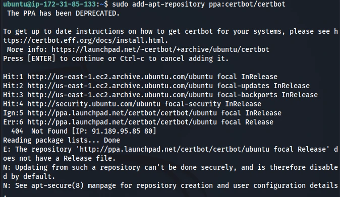Image resolution: width=340 pixels, height=197 pixels.
Task: Click the 'oes not have a Release file.' line
Action: click(59, 159)
